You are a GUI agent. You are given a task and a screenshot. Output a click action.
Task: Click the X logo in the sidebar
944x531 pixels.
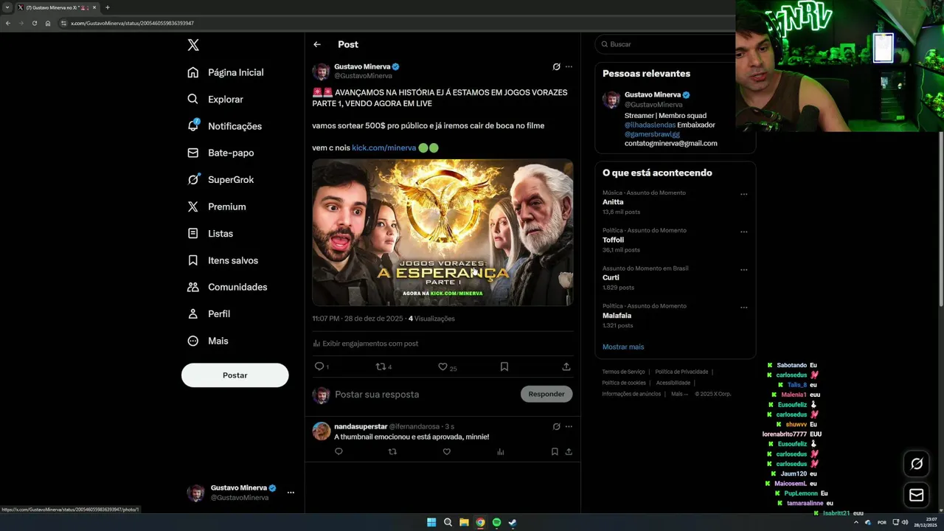pos(193,45)
